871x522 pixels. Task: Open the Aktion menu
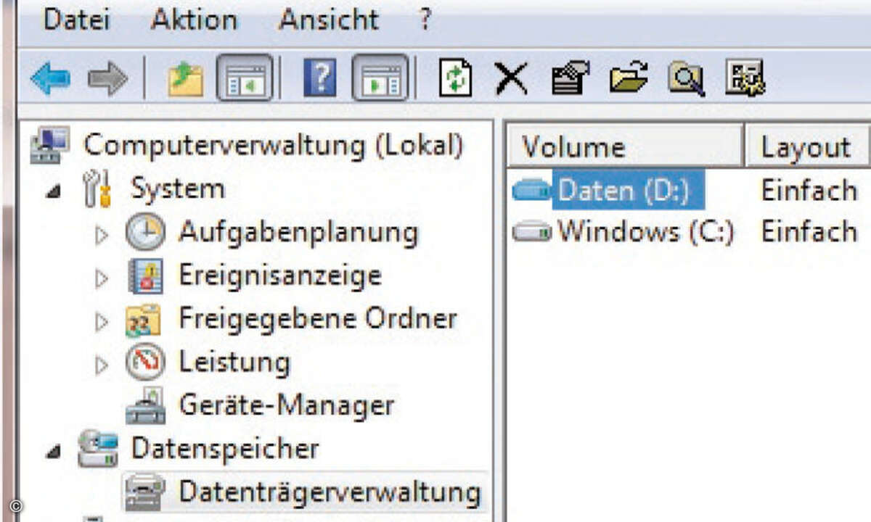[194, 20]
